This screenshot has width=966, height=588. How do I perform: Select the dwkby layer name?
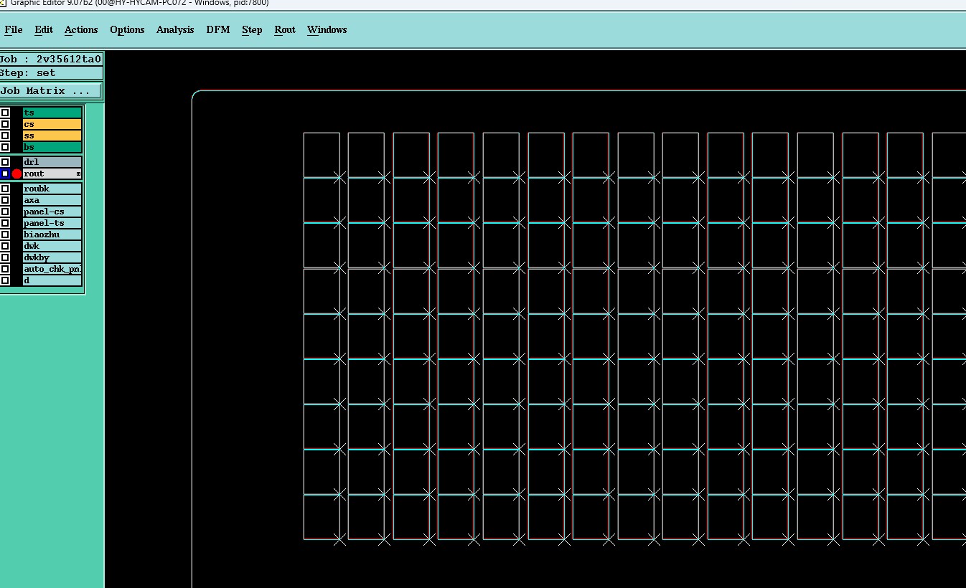coord(52,257)
